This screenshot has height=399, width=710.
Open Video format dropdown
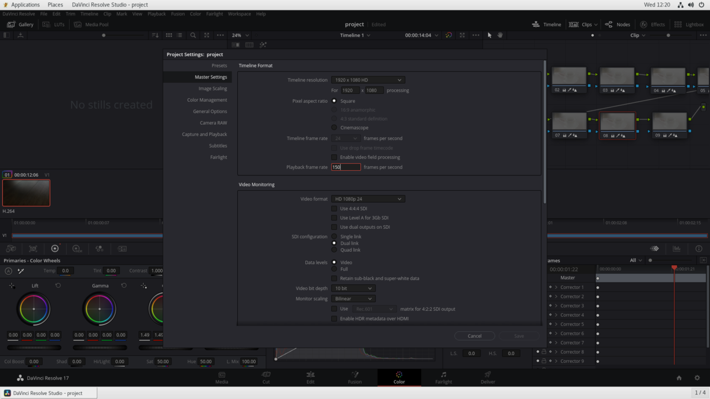coord(368,199)
